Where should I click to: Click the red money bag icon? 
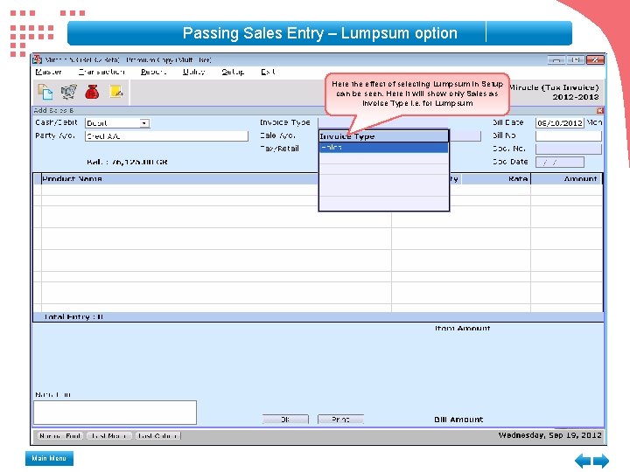click(93, 92)
